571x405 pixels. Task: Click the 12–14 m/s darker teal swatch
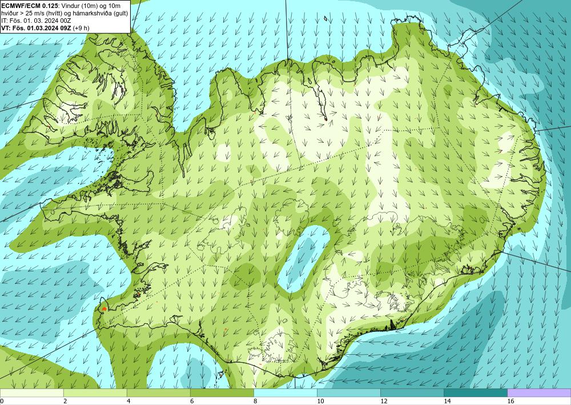412,392
